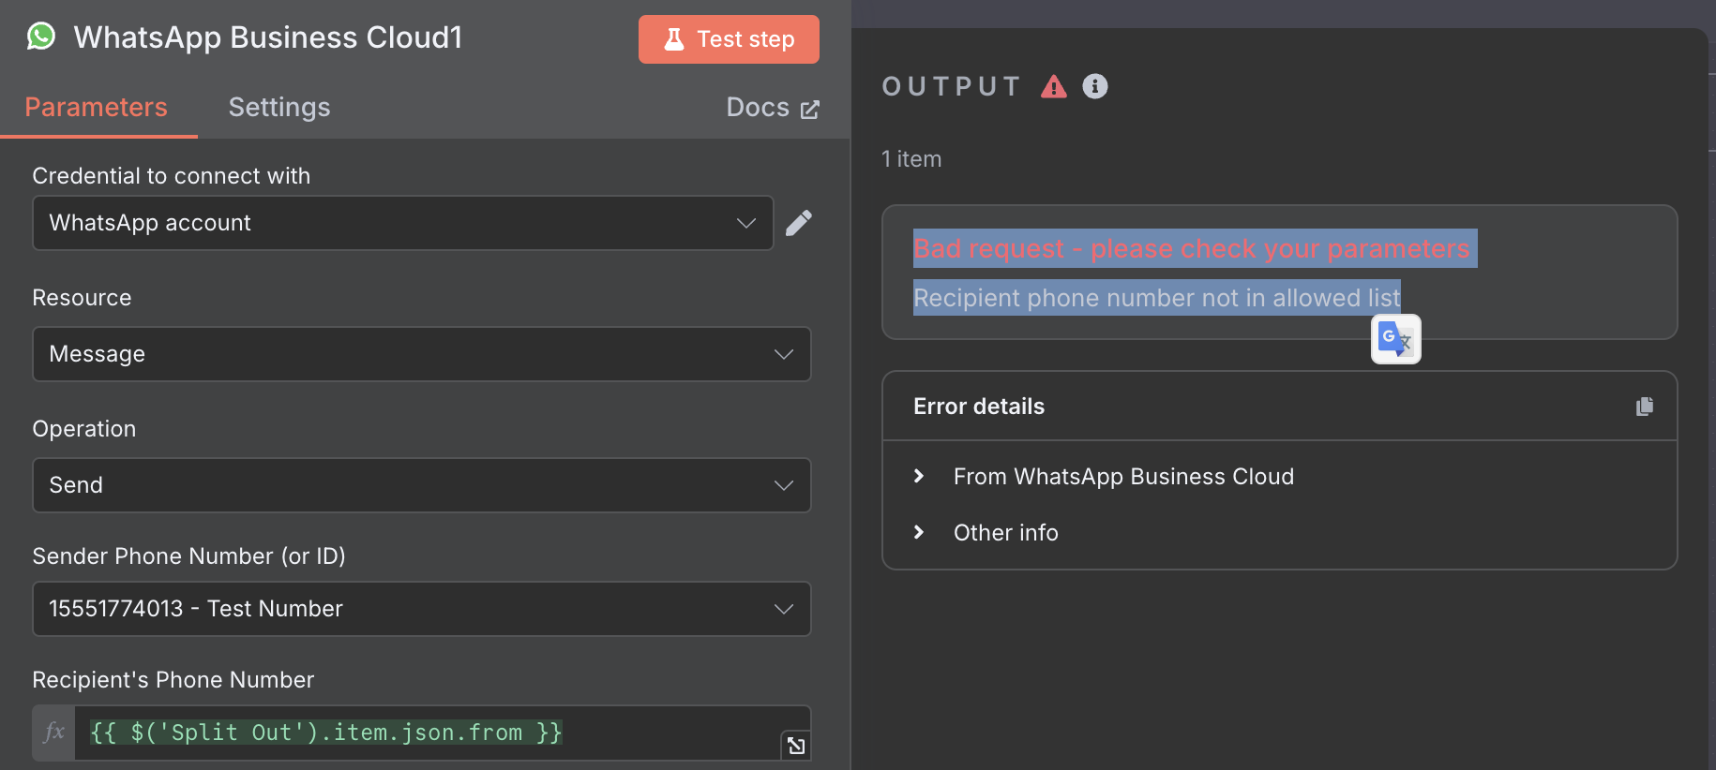Open the WhatsApp account credential dropdown
This screenshot has width=1716, height=770.
pos(403,223)
